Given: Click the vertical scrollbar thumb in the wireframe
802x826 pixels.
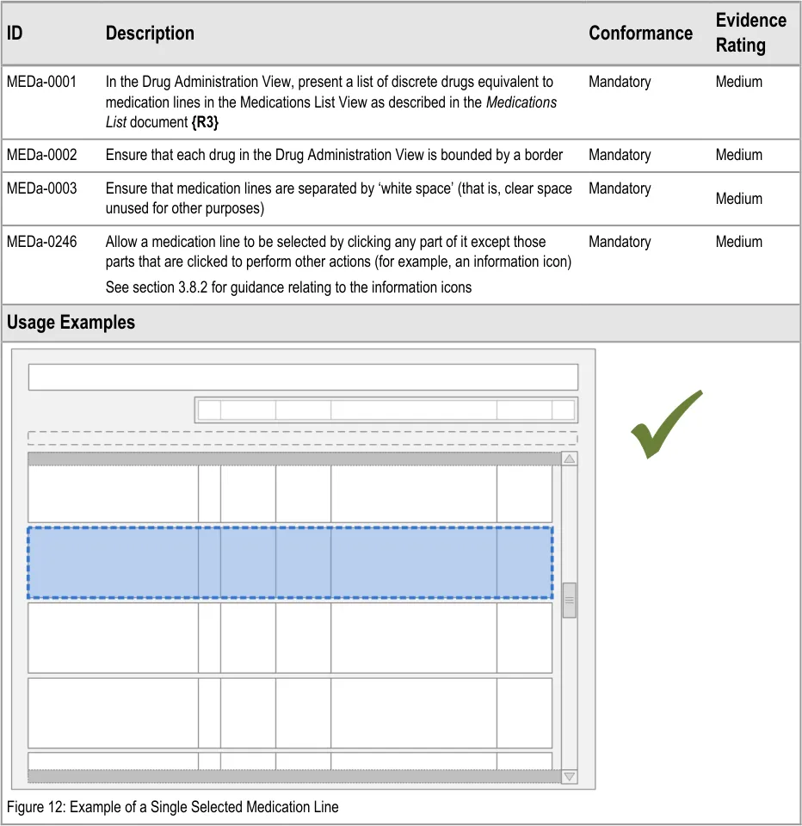Looking at the screenshot, I should 569,600.
